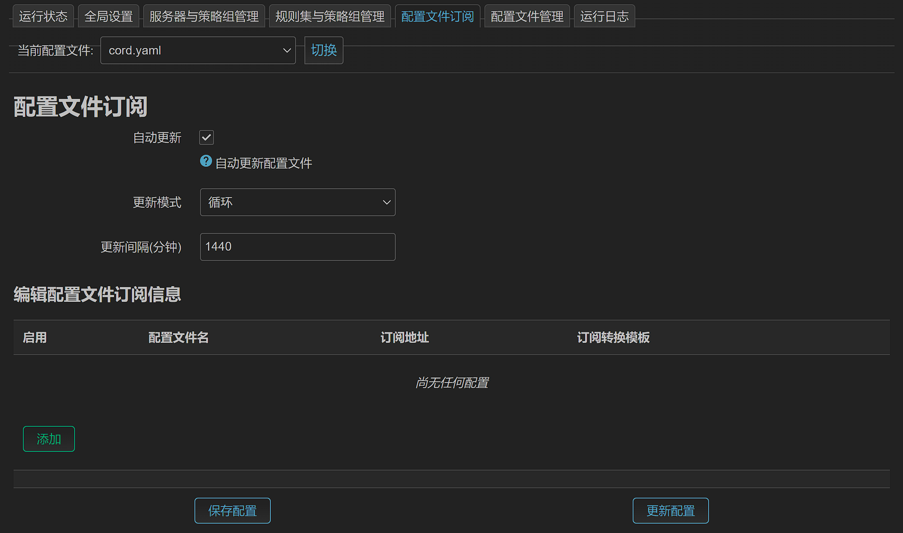Click the 配置文件名 column header
Image resolution: width=903 pixels, height=533 pixels.
pos(178,337)
